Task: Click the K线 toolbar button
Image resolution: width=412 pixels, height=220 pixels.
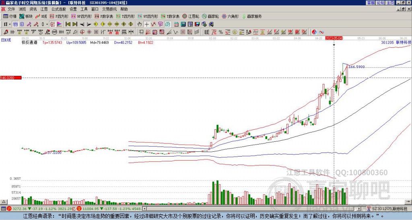Action: (41, 16)
